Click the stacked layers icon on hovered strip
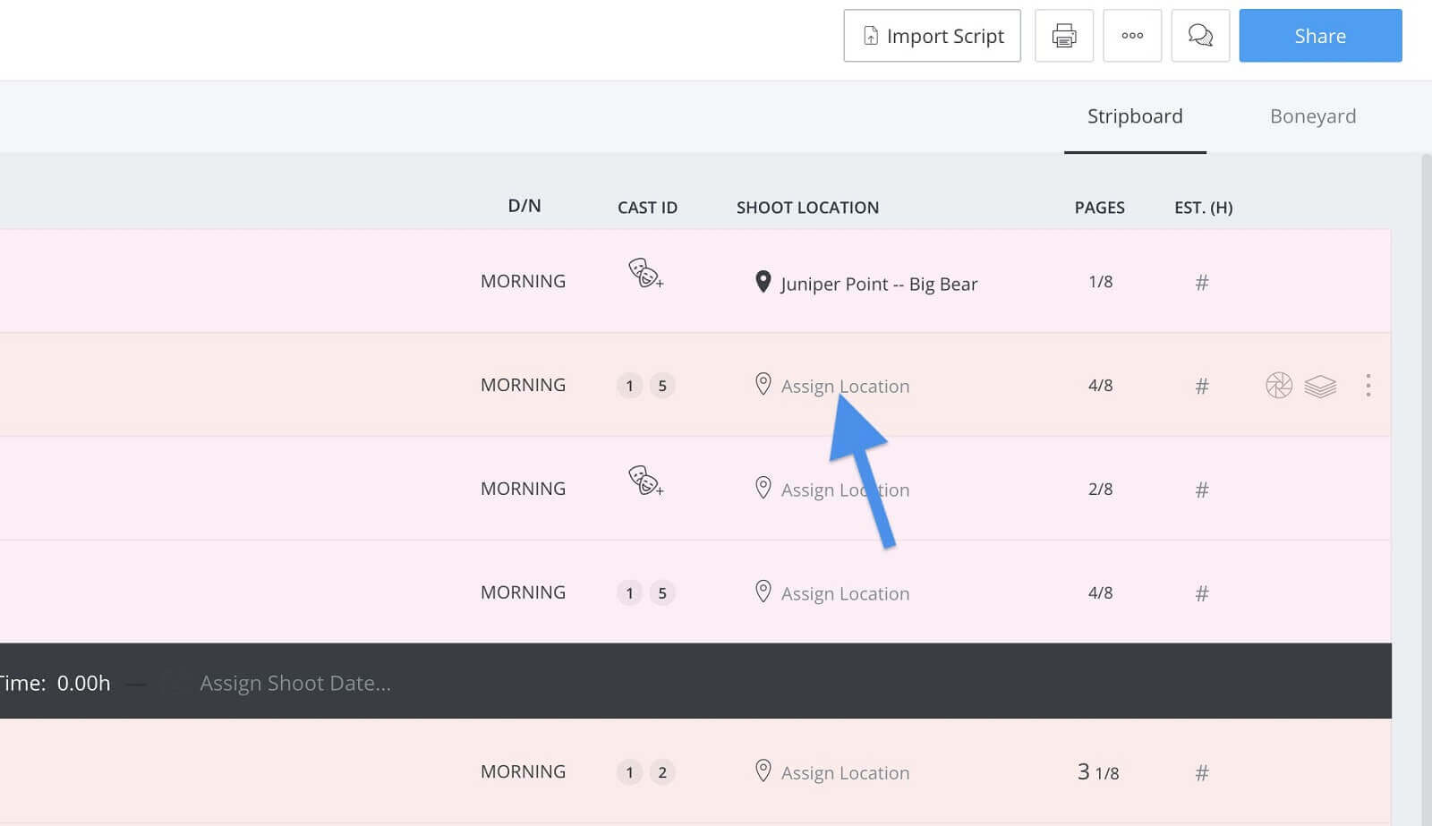 [1320, 386]
